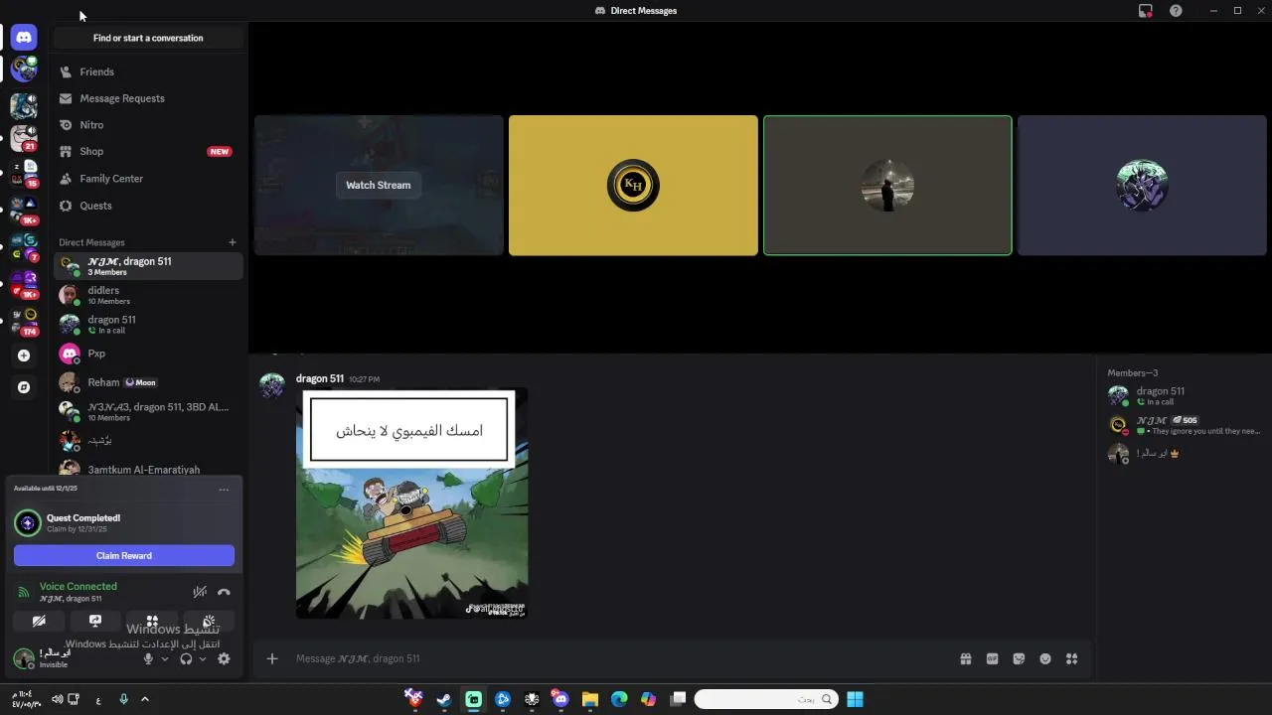Open soundboard button in voice panel
The image size is (1272, 715).
(209, 621)
